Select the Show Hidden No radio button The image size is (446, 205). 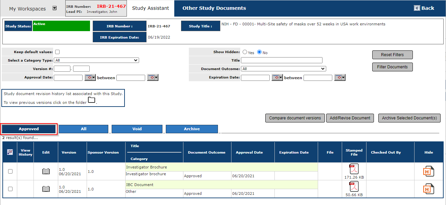pos(260,52)
